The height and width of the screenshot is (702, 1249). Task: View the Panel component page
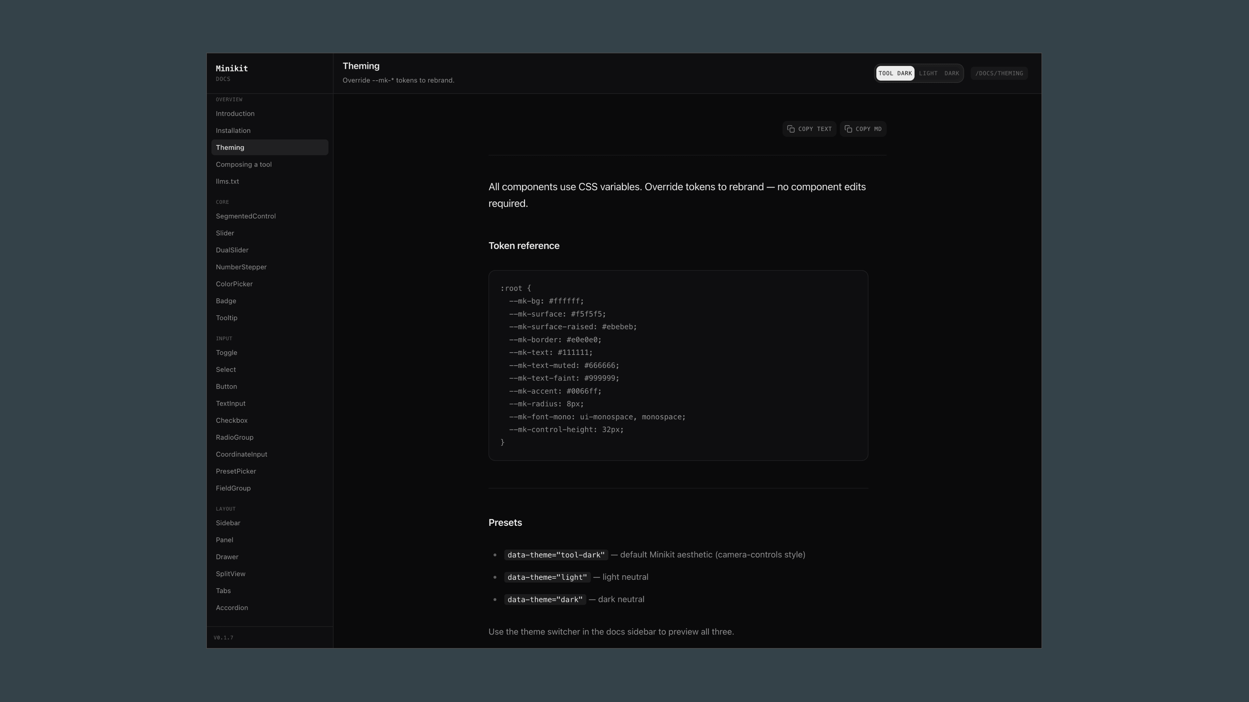(x=270, y=540)
